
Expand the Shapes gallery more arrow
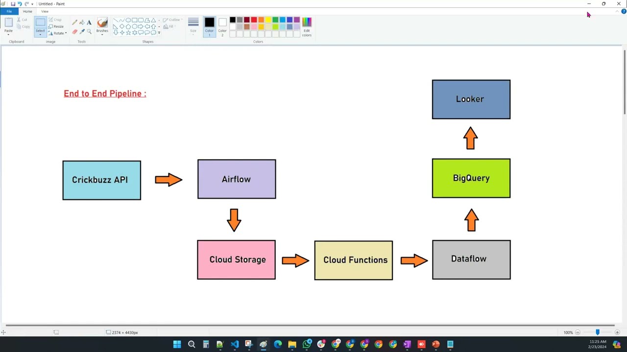tap(159, 33)
